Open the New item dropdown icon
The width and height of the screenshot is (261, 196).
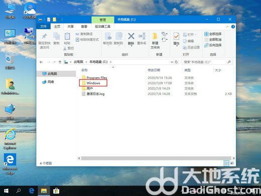[x=165, y=34]
